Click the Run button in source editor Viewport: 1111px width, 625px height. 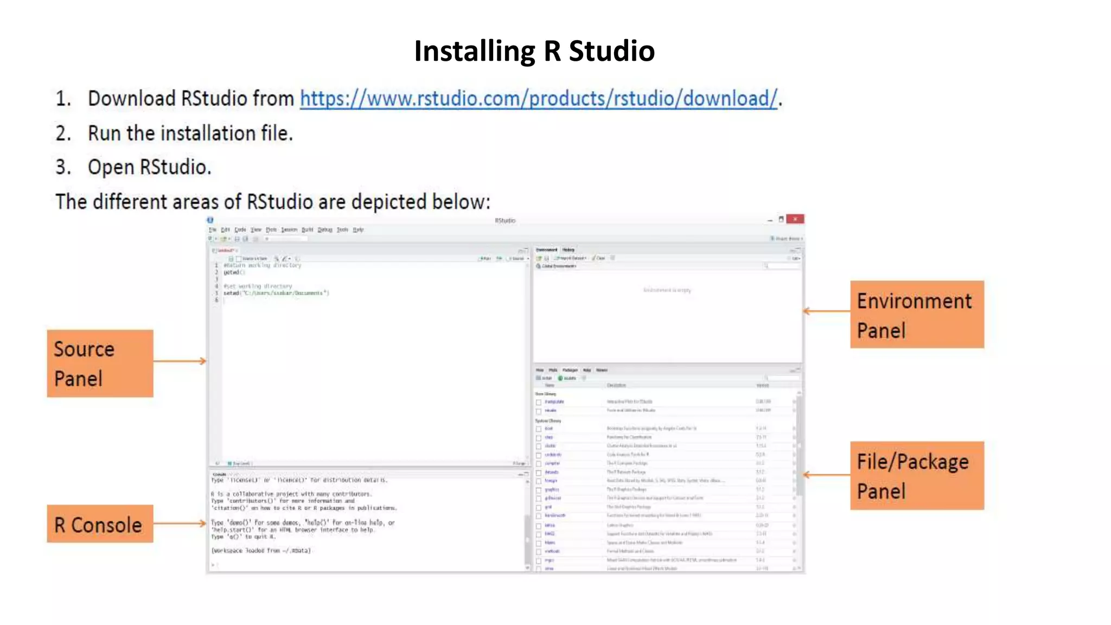[x=485, y=259]
